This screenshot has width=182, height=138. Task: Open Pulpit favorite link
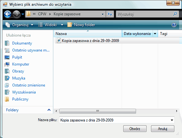(17, 57)
